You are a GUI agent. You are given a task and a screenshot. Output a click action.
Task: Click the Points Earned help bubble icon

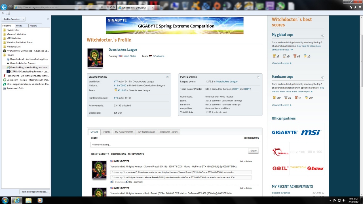tap(259, 77)
